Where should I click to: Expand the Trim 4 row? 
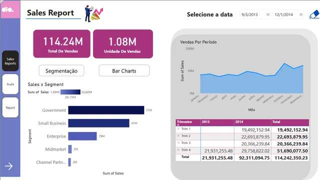point(178,149)
